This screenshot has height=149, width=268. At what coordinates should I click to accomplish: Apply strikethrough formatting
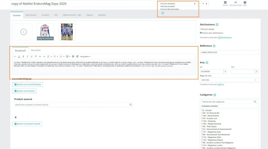(x=36, y=57)
